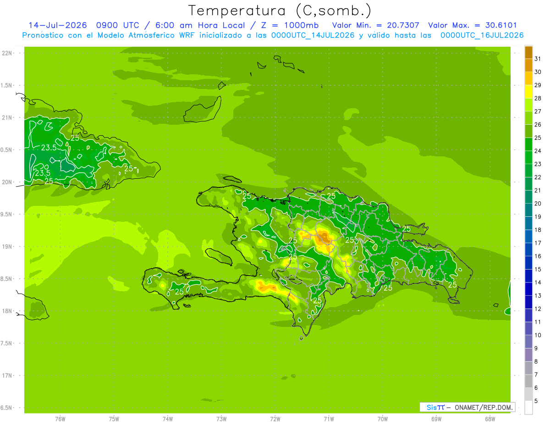This screenshot has width=550, height=425.
Task: Click the '0900 UTC' time text
Action: (x=118, y=25)
